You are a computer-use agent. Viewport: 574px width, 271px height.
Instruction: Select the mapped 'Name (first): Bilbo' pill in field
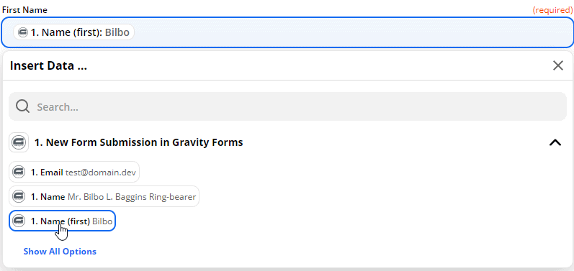click(73, 32)
